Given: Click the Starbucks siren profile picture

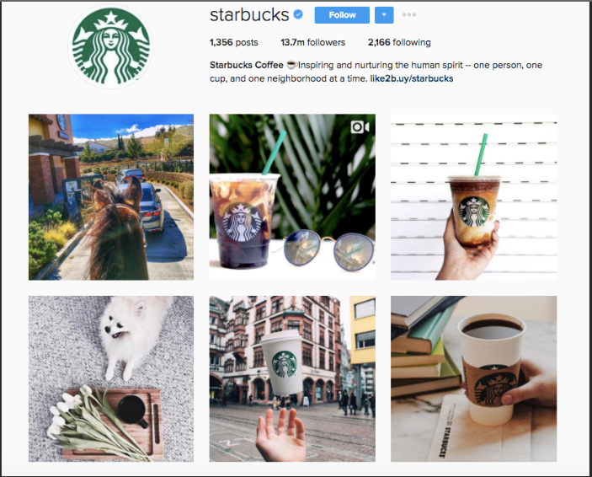Looking at the screenshot, I should [x=110, y=47].
